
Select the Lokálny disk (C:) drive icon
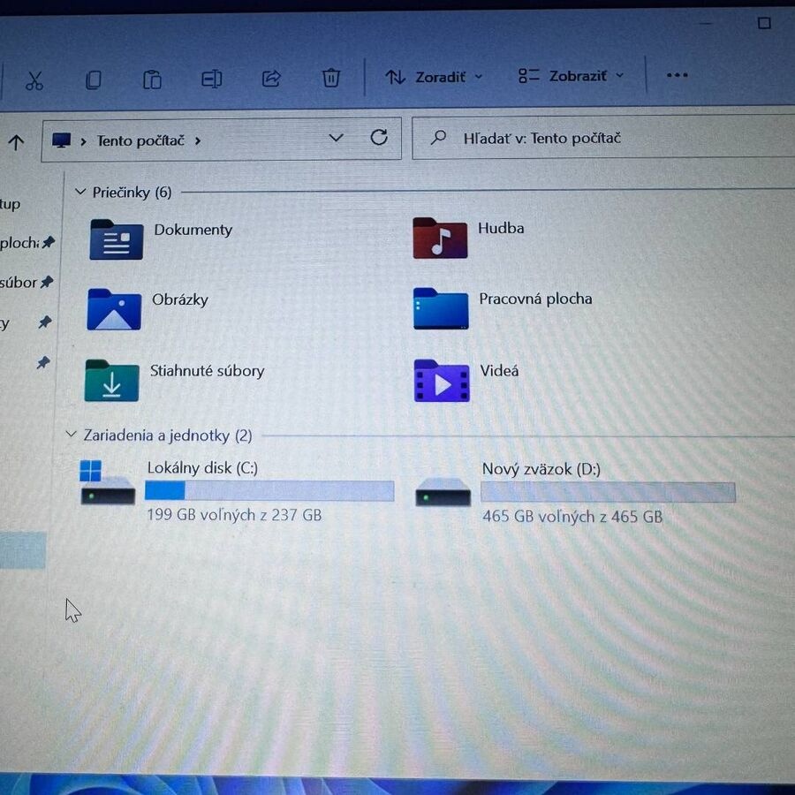tap(108, 482)
